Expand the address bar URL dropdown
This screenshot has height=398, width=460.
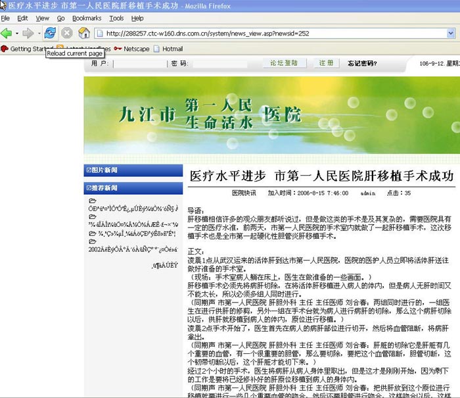451,33
